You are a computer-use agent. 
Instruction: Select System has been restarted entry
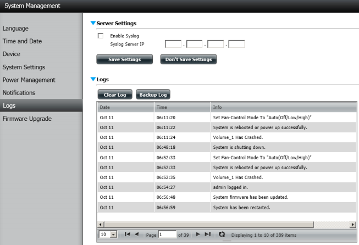pyautogui.click(x=227, y=208)
